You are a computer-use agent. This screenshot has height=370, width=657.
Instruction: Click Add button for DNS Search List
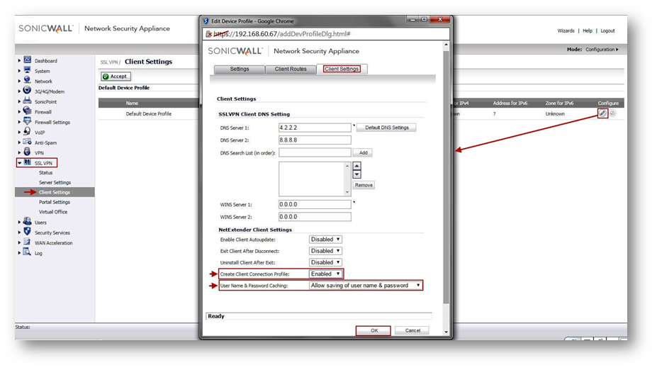pyautogui.click(x=363, y=152)
